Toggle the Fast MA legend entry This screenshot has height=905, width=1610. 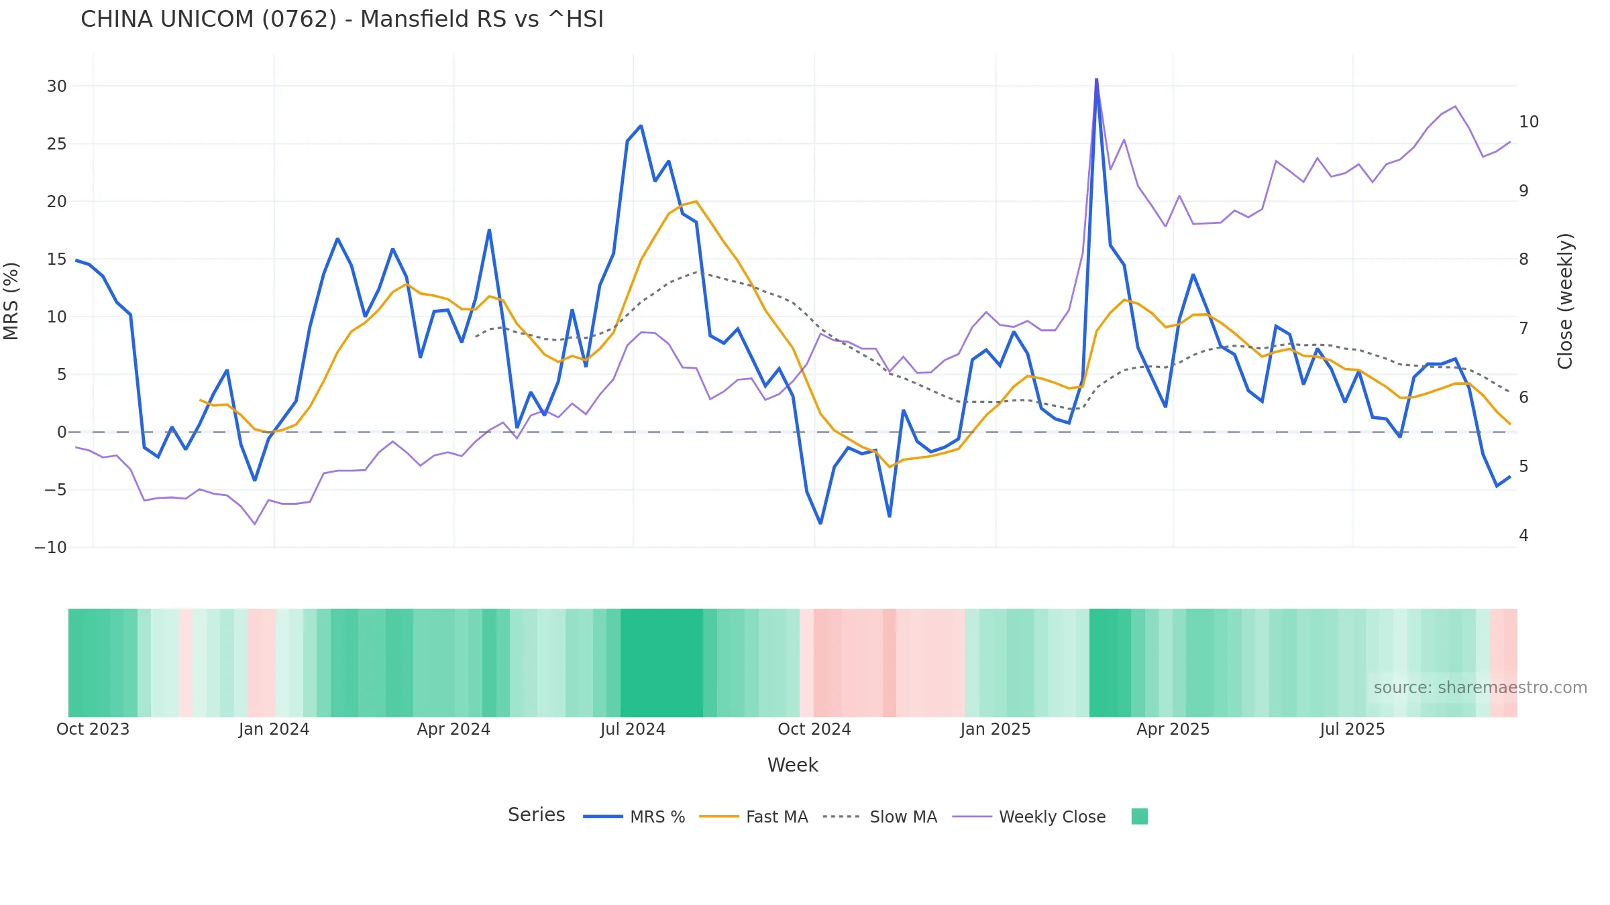tap(753, 817)
